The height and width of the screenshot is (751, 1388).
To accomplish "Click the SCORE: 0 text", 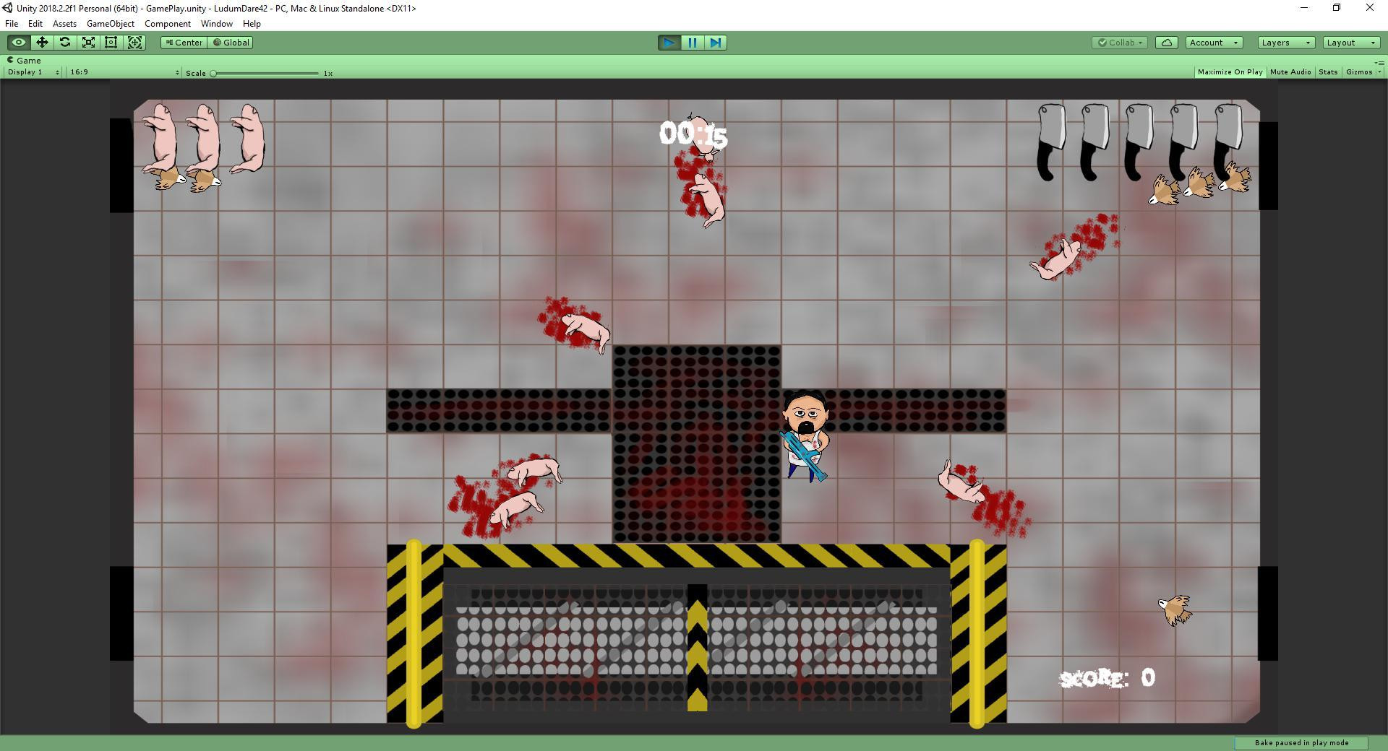I will point(1107,678).
